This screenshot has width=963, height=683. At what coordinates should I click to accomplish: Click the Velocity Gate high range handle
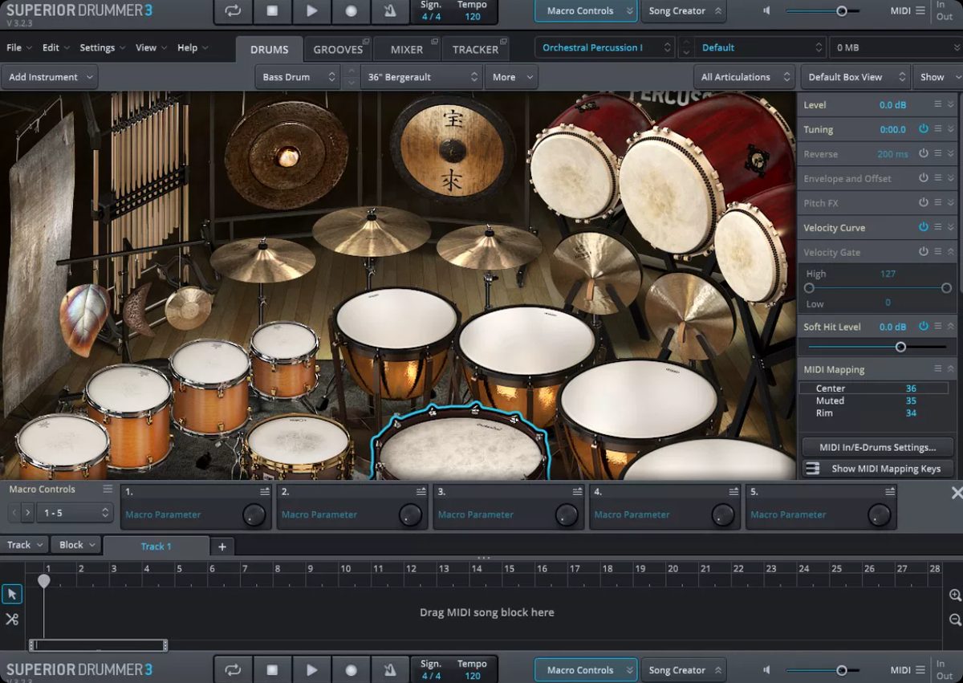click(x=946, y=288)
